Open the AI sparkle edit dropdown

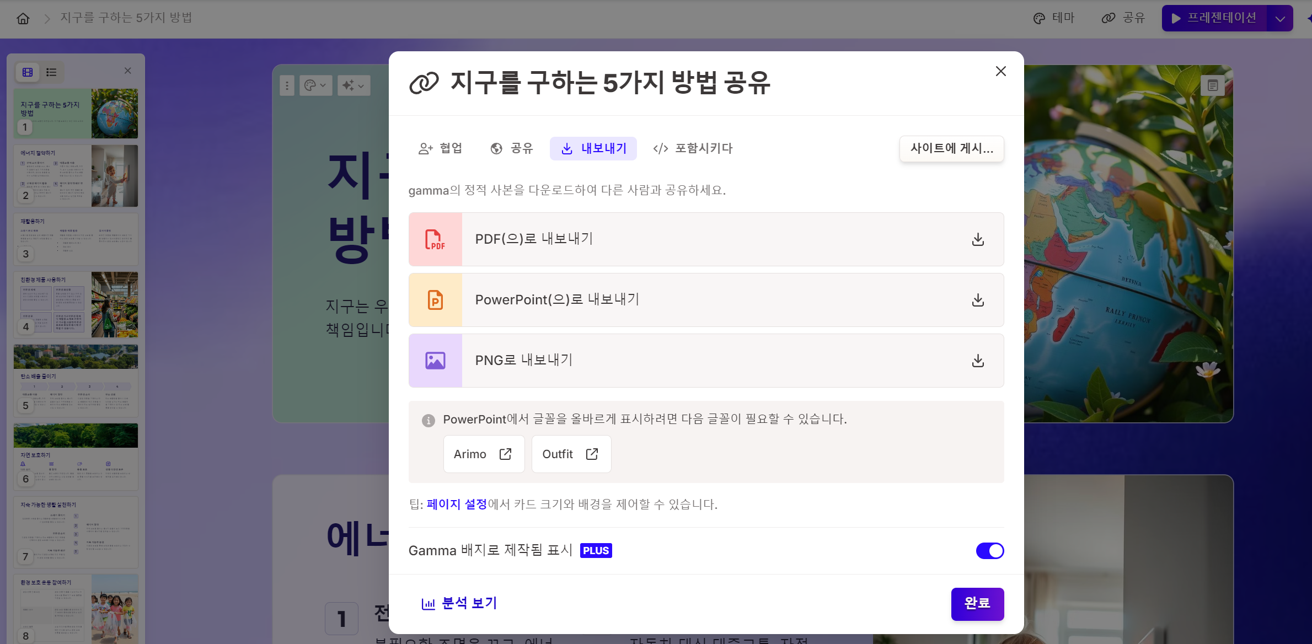(x=354, y=85)
